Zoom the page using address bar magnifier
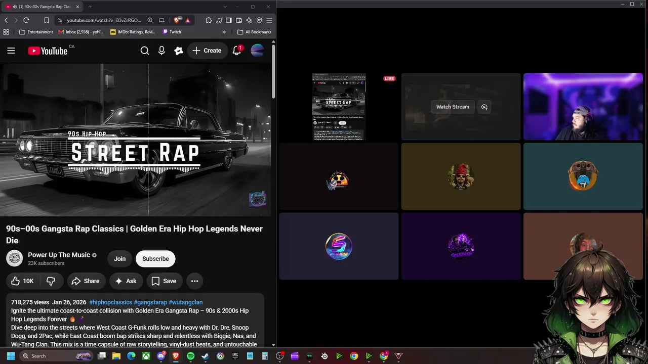The height and width of the screenshot is (364, 648). [x=150, y=20]
